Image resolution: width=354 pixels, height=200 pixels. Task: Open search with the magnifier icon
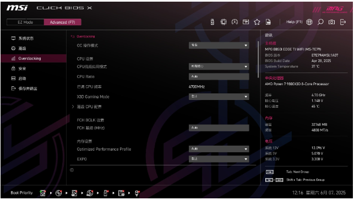pyautogui.click(x=320, y=22)
